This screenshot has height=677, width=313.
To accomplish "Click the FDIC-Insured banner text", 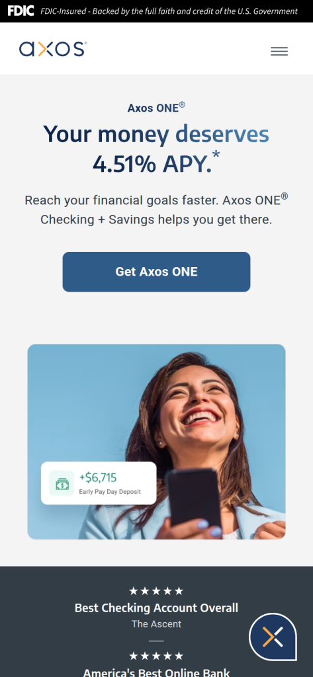I will (169, 11).
